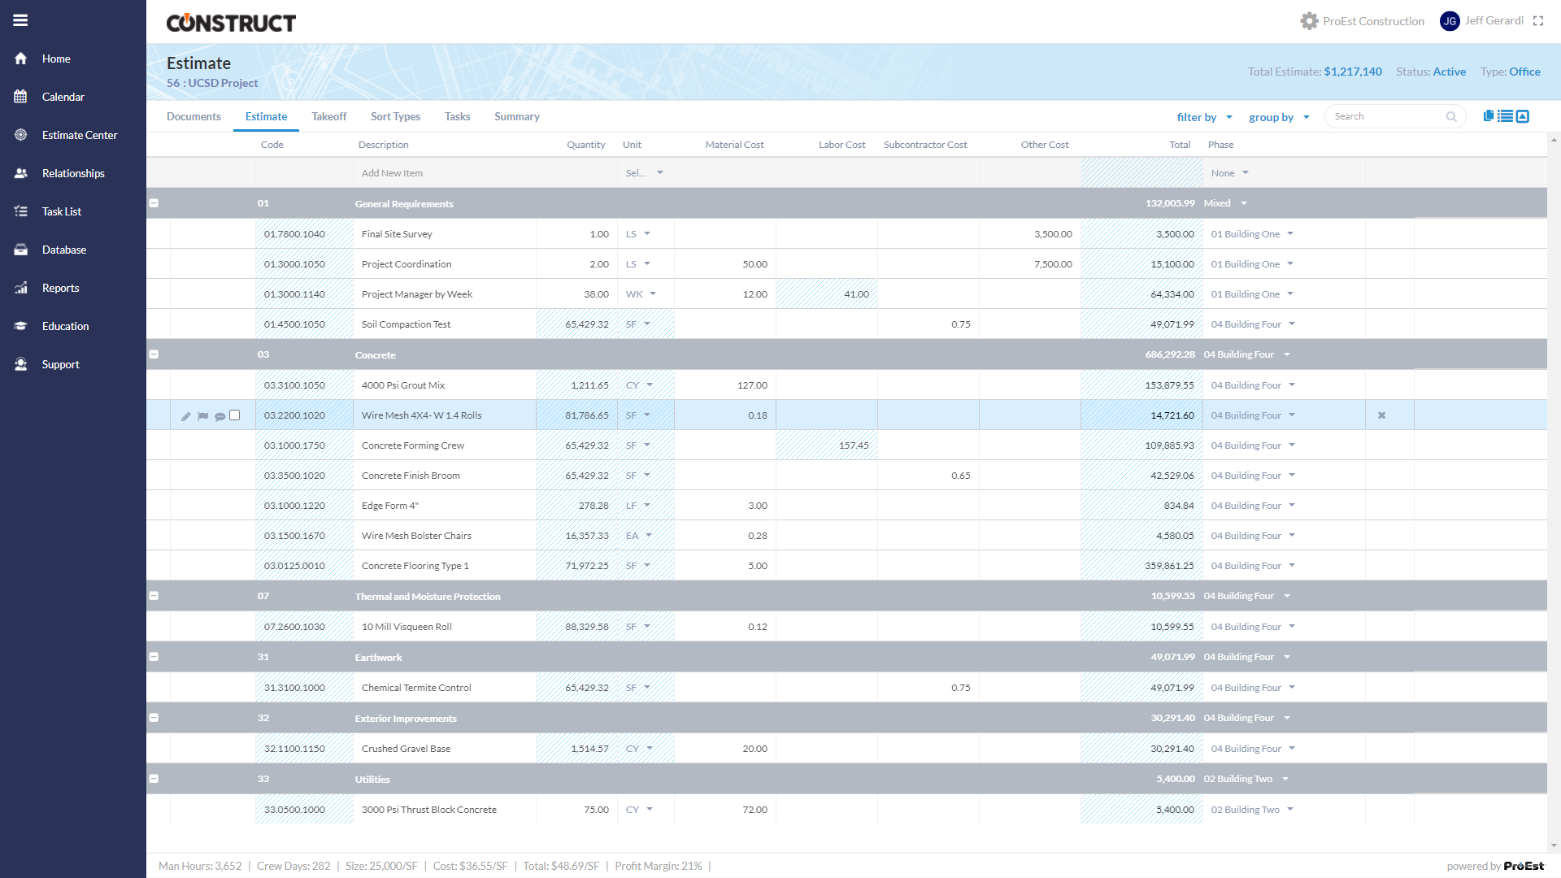Check the Wire Mesh 4X4 row checkbox
Screen dimensions: 1561x878
[235, 415]
